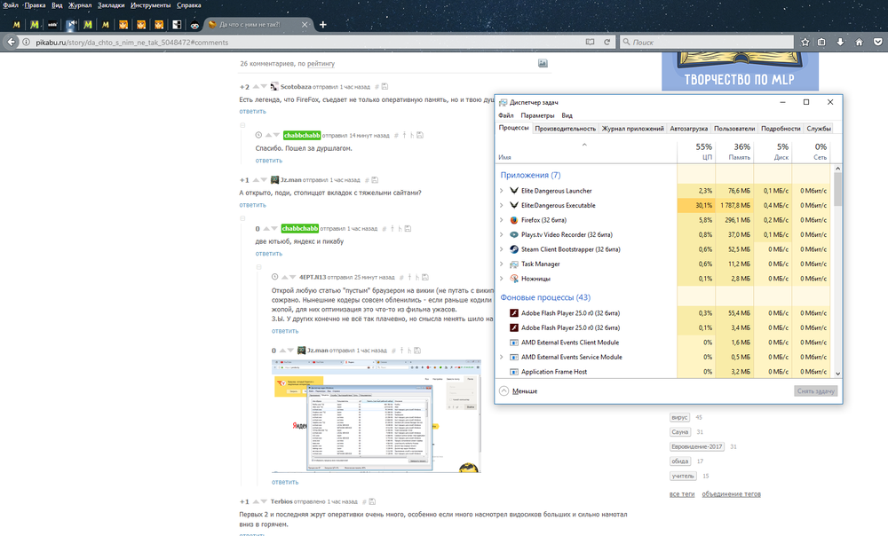
Task: Downvote the Jz.man stabs comment
Action: click(264, 180)
